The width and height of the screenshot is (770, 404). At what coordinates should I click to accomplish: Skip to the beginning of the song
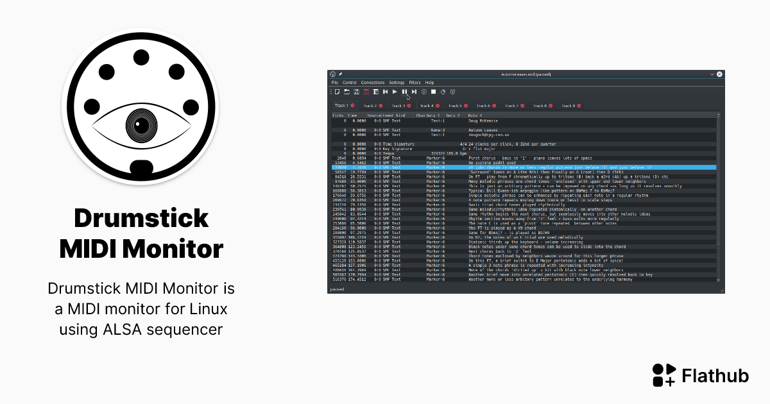(385, 92)
